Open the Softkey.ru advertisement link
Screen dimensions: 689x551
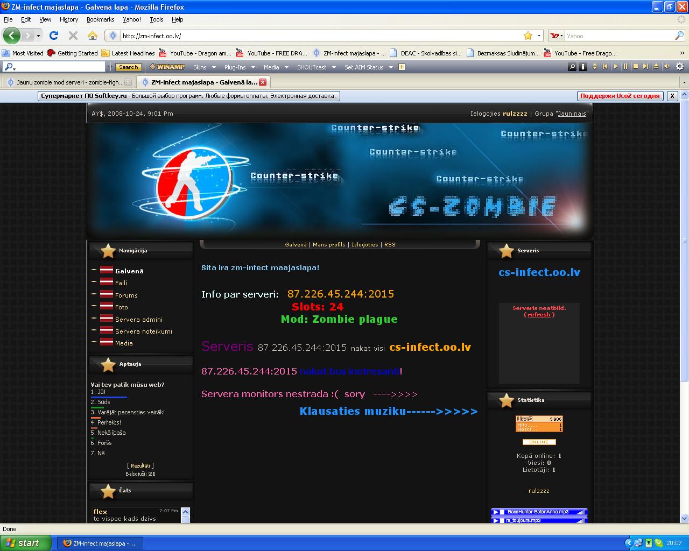tap(189, 96)
